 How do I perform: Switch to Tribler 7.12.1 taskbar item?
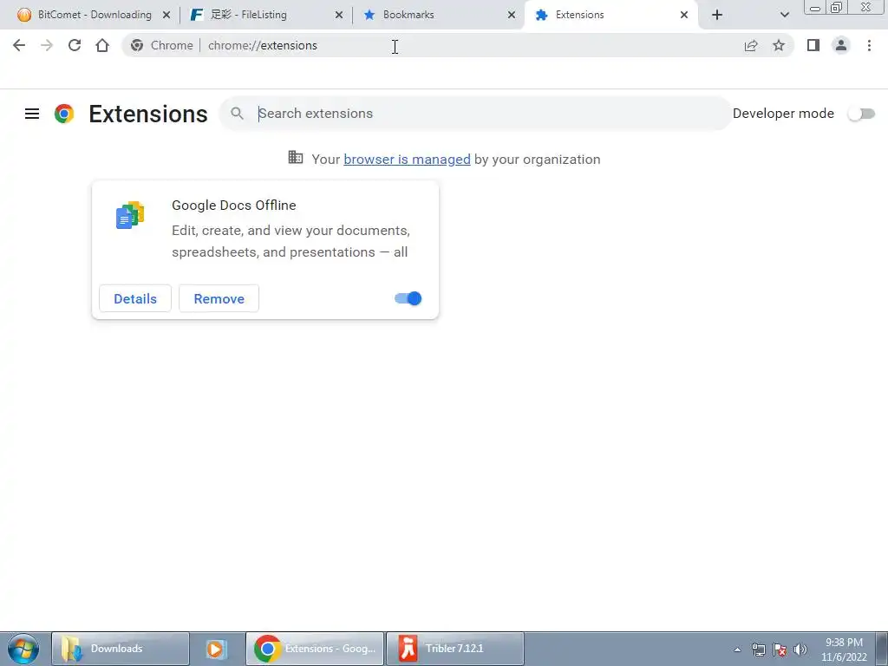[454, 649]
